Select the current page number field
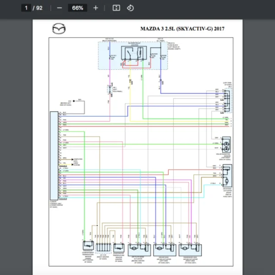This screenshot has height=275, width=275. tap(27, 8)
